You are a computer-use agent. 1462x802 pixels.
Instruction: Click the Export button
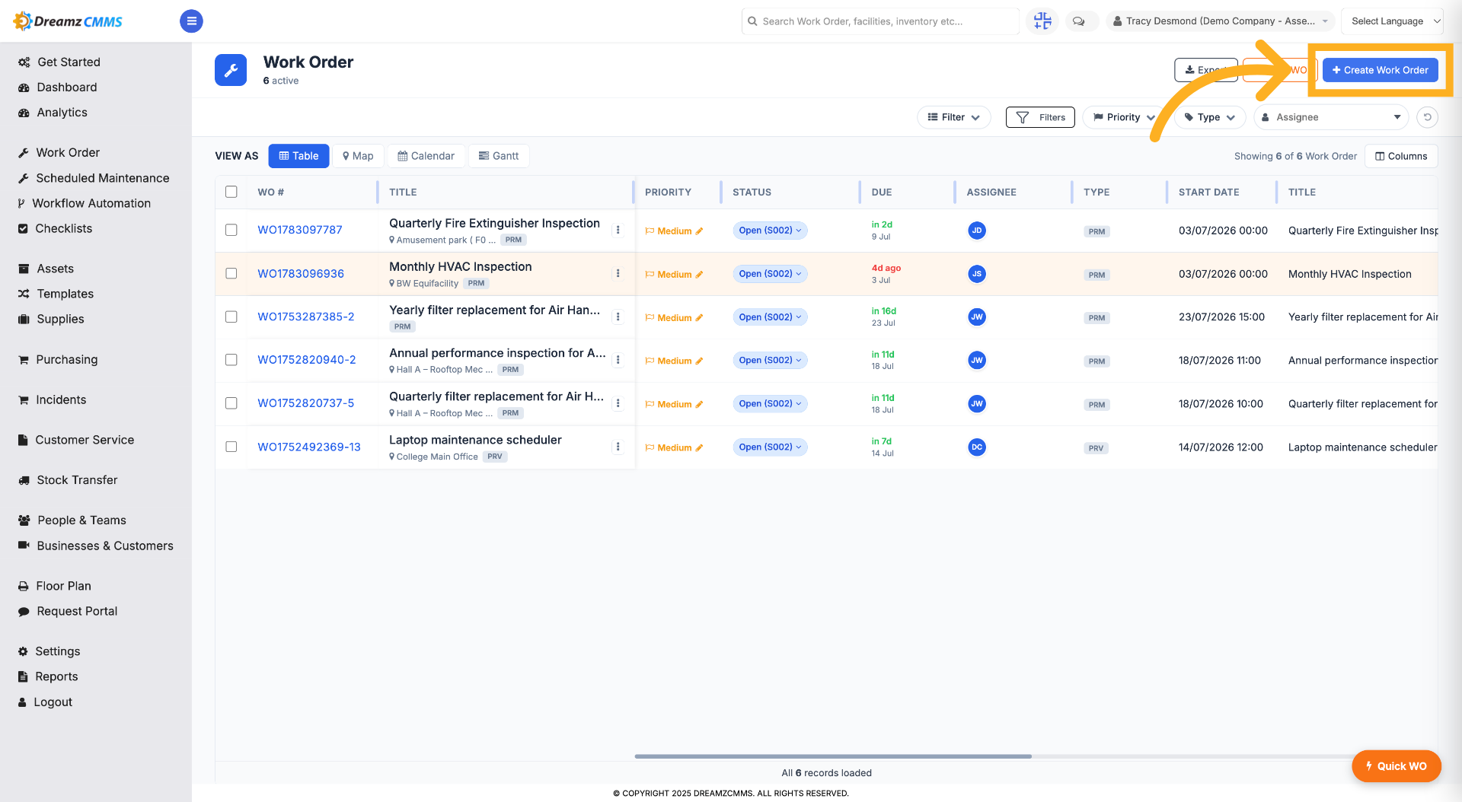click(1205, 70)
